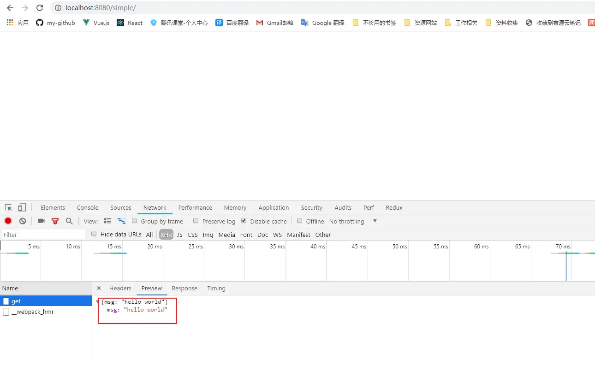Screen dimensions: 595x365
Task: Select the XHR request type filter
Action: (x=166, y=235)
